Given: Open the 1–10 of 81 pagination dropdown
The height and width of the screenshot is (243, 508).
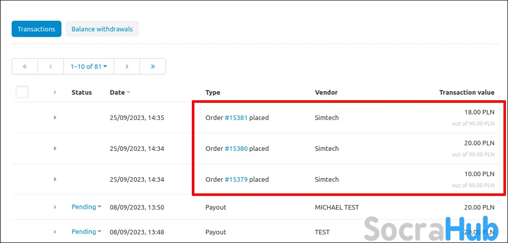Looking at the screenshot, I should coord(89,66).
